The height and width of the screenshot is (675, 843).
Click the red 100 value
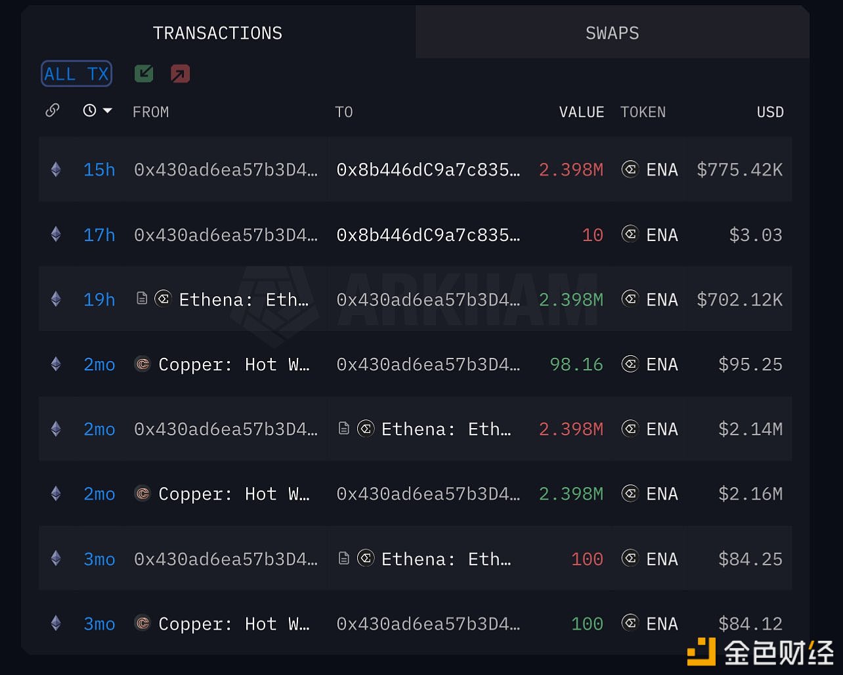click(587, 559)
